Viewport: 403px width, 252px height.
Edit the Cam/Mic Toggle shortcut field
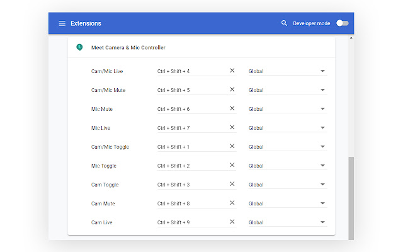[x=189, y=147]
